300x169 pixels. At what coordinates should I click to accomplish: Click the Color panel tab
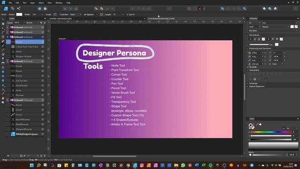tap(252, 119)
